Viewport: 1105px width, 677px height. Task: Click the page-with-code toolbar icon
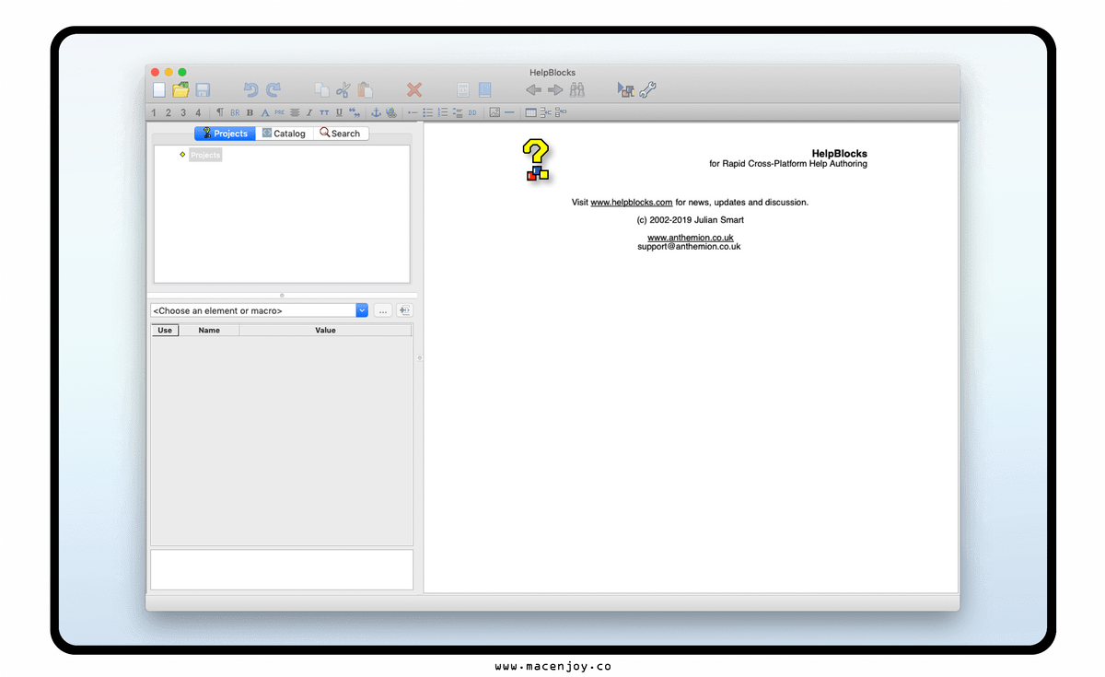coord(463,90)
